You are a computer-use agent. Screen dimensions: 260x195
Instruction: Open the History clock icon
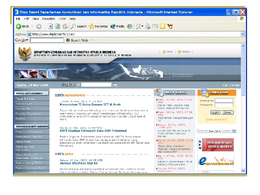coord(130,26)
